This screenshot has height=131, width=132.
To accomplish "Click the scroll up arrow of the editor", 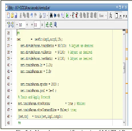I will point(124,34).
